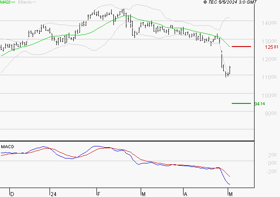Click the MACD 200 axis label
The image size is (280, 197).
click(x=272, y=155)
